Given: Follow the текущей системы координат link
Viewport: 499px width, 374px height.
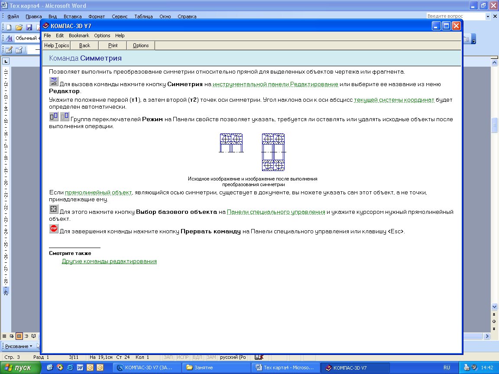Looking at the screenshot, I should 394,100.
